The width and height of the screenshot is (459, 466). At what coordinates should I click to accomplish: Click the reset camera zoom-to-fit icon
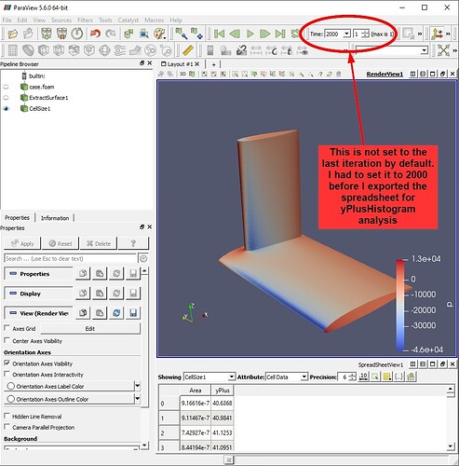pos(443,50)
